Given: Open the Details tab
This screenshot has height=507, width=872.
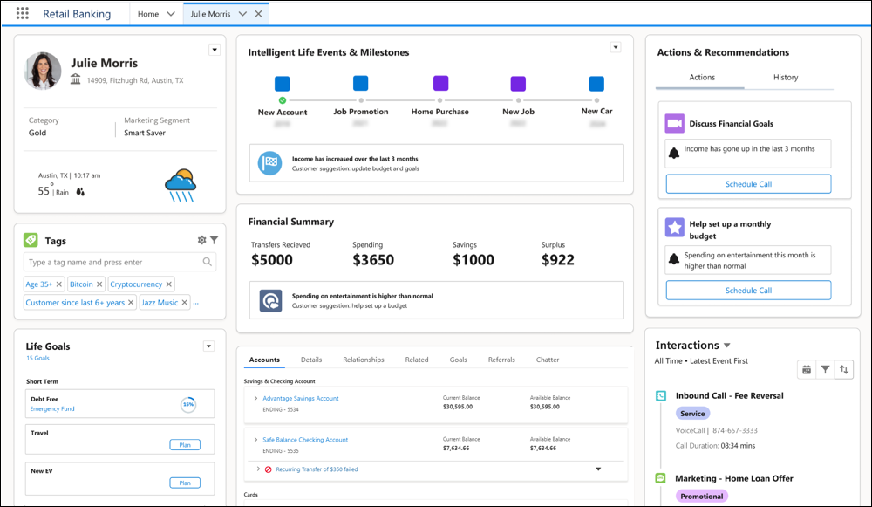Looking at the screenshot, I should 311,360.
